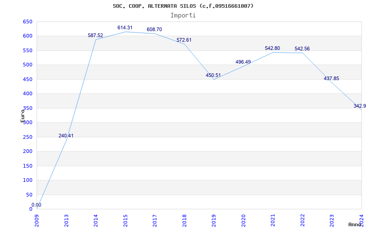Click the 572.61 data point label

point(184,40)
